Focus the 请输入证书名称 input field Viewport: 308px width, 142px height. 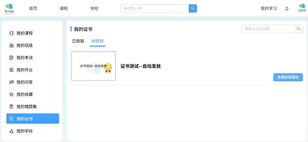pyautogui.click(x=268, y=29)
